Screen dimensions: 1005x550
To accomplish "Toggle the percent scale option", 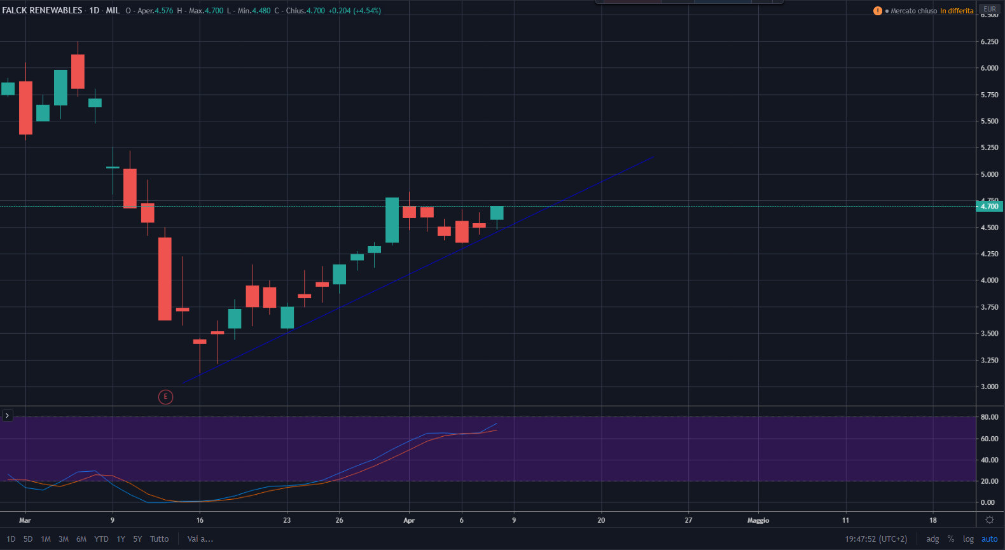I will [x=951, y=539].
